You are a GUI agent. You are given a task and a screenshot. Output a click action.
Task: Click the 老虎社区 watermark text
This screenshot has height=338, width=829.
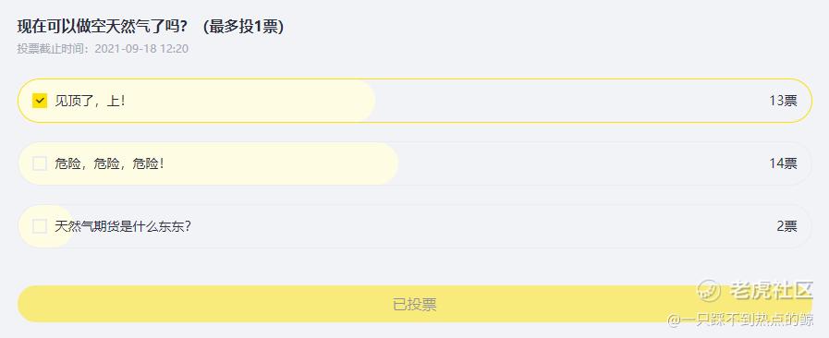[x=771, y=290]
